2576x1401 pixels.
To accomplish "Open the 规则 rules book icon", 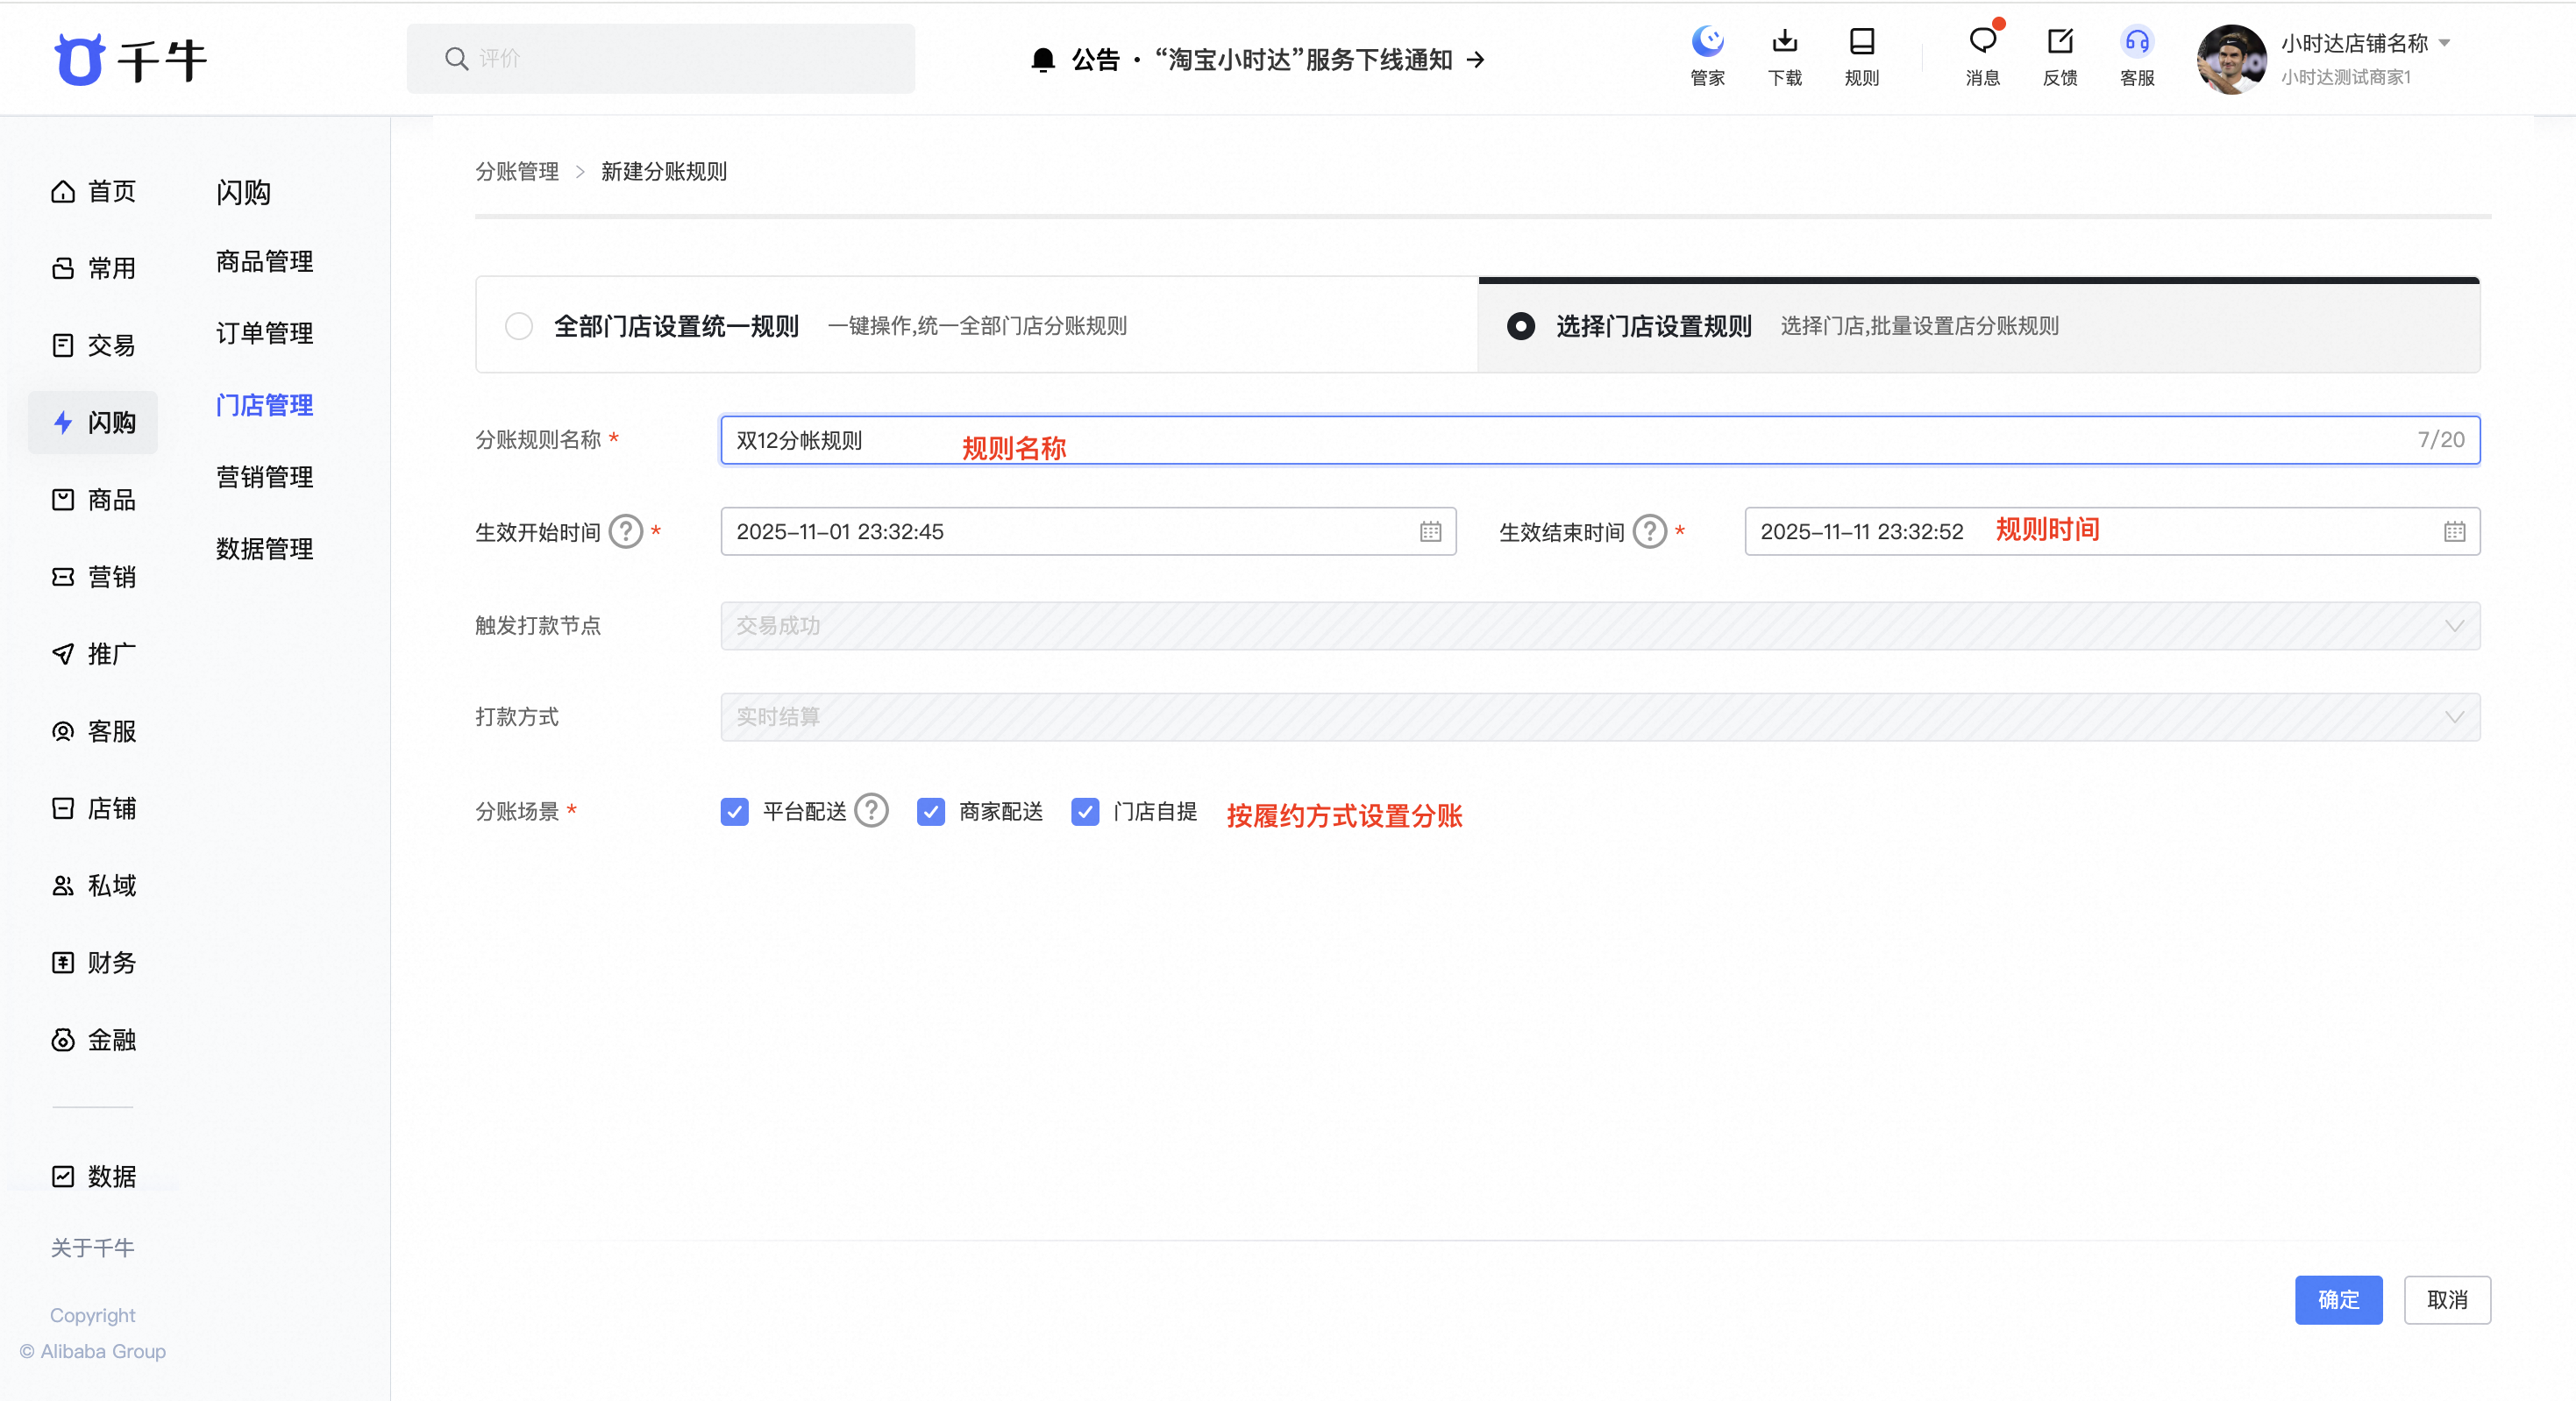I will click(x=1861, y=42).
